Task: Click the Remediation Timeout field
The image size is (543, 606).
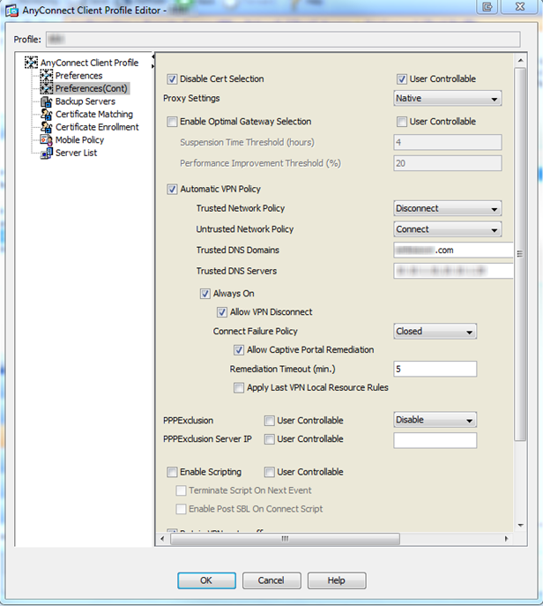Action: click(x=435, y=369)
